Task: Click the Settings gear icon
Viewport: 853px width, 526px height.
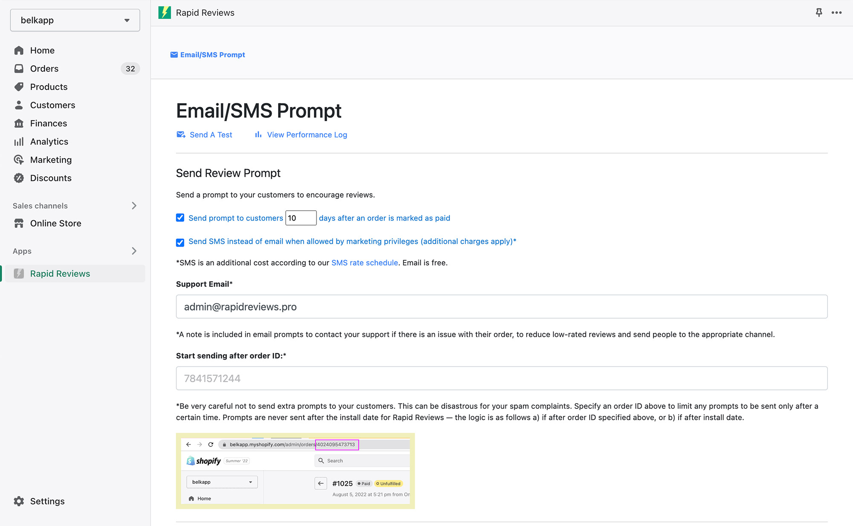Action: click(19, 501)
